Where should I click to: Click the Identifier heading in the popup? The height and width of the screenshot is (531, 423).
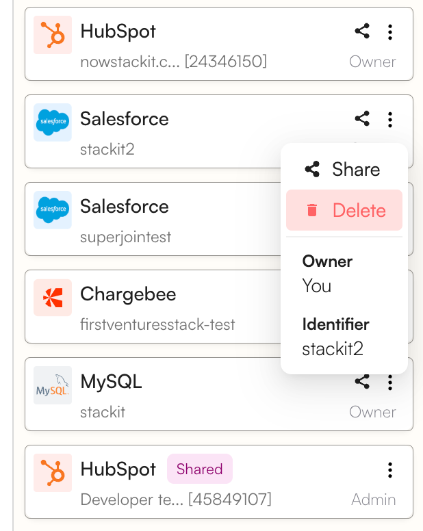(335, 324)
